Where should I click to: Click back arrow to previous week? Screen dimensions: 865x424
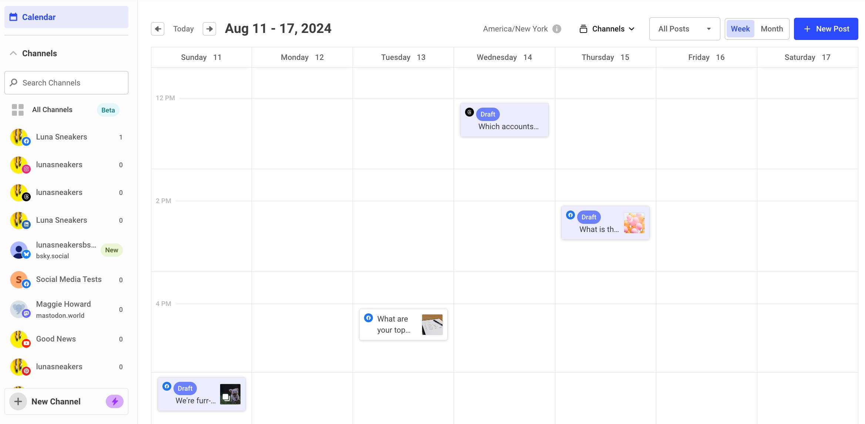tap(158, 28)
